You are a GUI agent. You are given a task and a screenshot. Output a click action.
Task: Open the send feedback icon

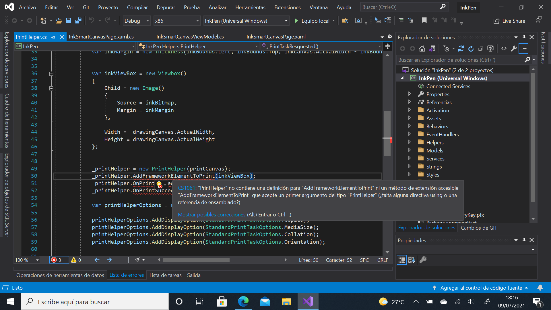pyautogui.click(x=539, y=20)
